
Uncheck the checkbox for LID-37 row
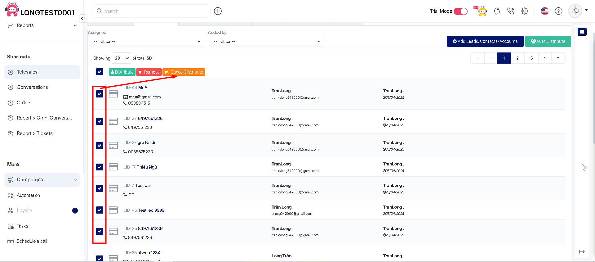pyautogui.click(x=100, y=121)
